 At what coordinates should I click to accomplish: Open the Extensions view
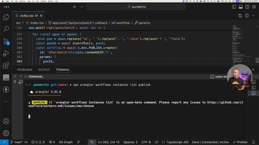[x=6, y=65]
